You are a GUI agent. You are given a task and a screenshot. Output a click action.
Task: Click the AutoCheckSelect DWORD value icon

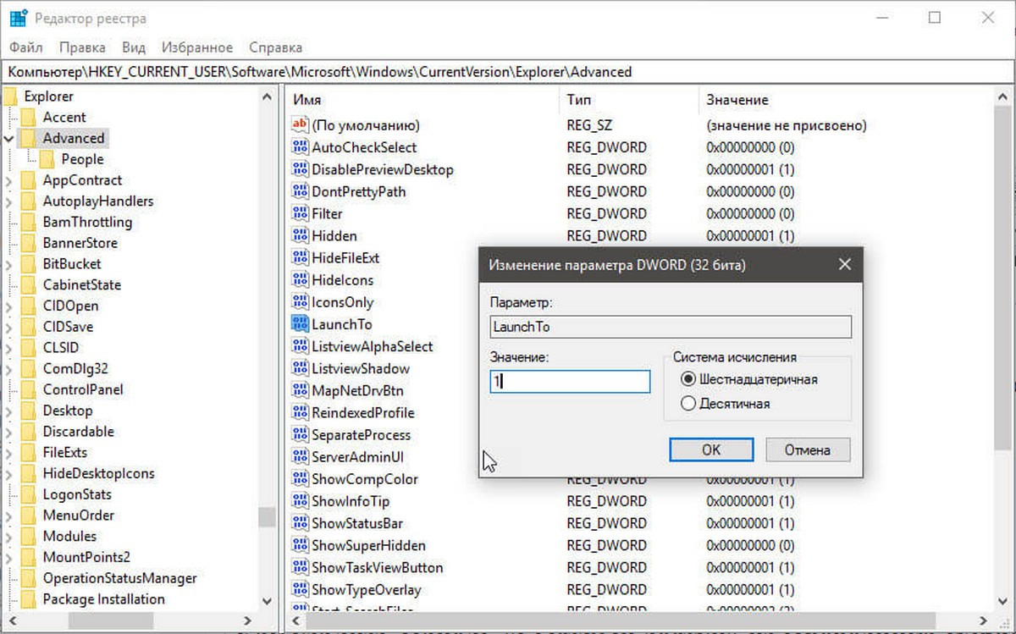coord(300,147)
